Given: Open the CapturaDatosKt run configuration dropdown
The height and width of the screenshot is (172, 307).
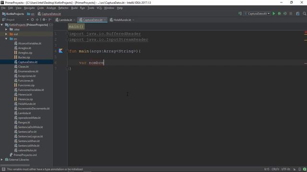Looking at the screenshot, I should coord(257,14).
